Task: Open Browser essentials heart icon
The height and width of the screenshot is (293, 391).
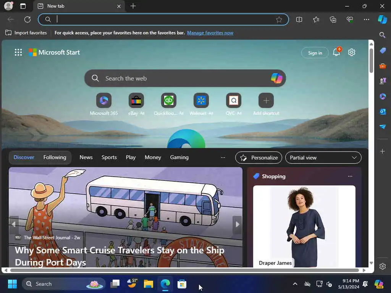Action: pyautogui.click(x=350, y=19)
